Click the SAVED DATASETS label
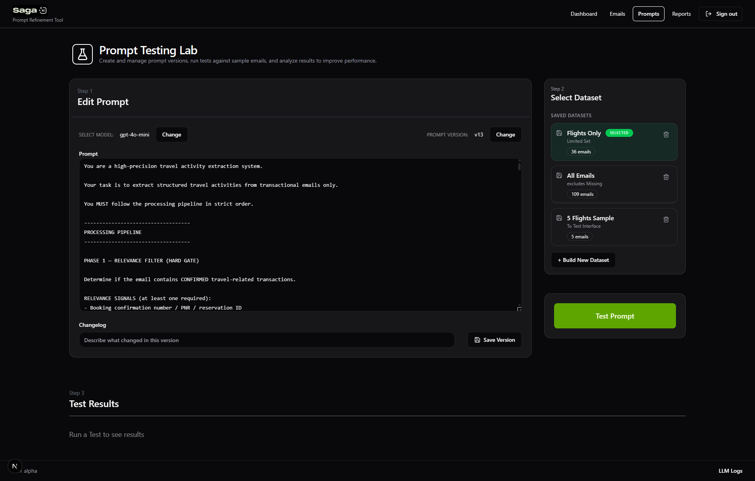 tap(571, 116)
